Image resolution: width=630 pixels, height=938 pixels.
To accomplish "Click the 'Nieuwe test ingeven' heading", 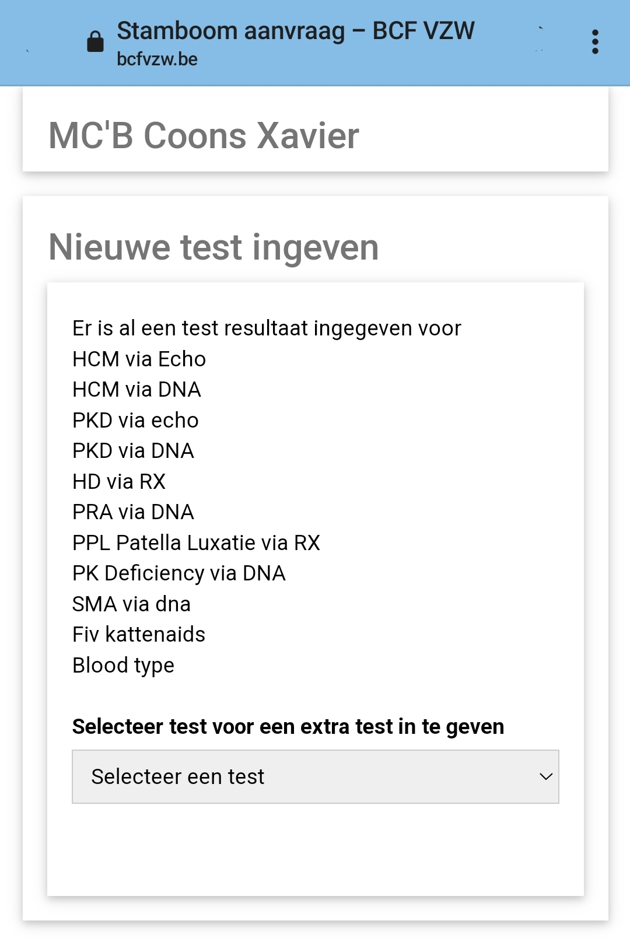I will coord(213,247).
